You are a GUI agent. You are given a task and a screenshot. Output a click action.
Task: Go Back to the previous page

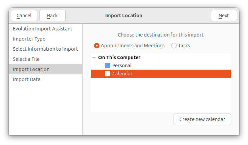[x=52, y=16]
